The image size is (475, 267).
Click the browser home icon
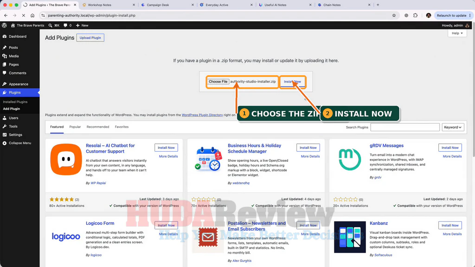(32, 15)
